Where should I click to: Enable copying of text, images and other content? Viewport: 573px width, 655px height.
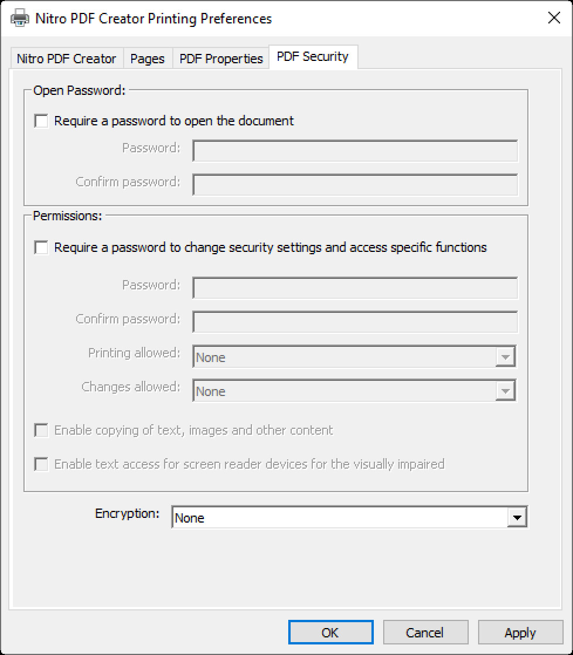(41, 430)
